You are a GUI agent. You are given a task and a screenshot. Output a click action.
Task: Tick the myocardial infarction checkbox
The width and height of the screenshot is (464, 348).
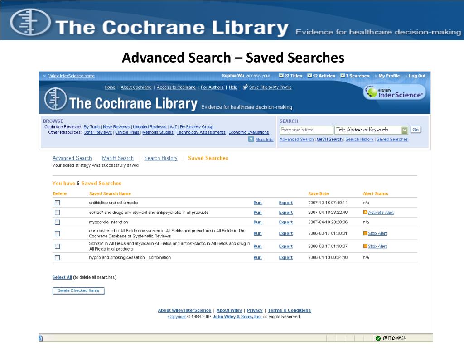point(58,222)
